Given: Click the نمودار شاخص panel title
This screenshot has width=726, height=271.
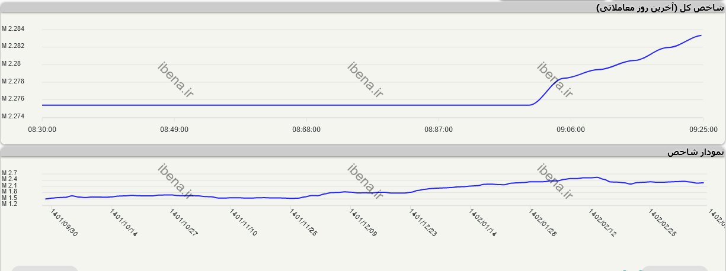Looking at the screenshot, I should [695, 152].
